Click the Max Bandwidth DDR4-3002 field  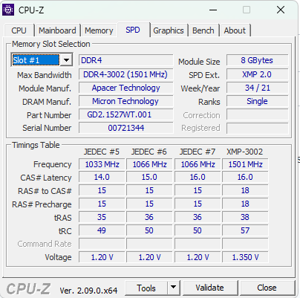tap(126, 74)
